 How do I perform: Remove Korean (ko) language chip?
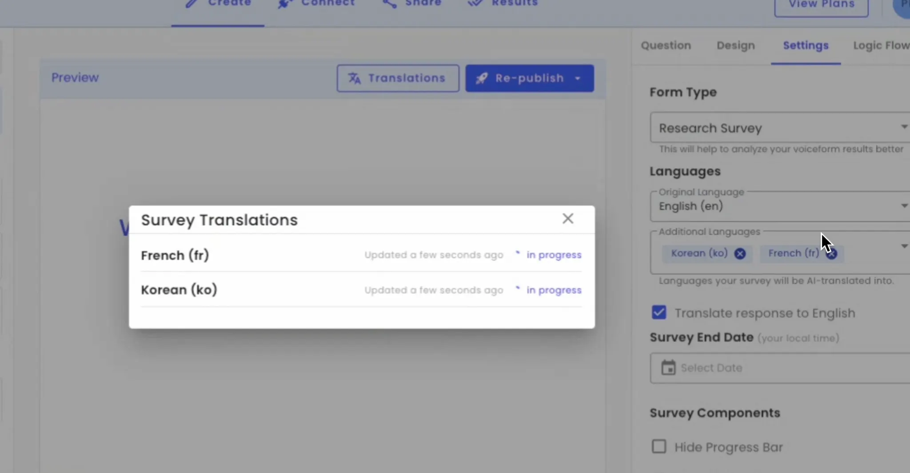740,253
